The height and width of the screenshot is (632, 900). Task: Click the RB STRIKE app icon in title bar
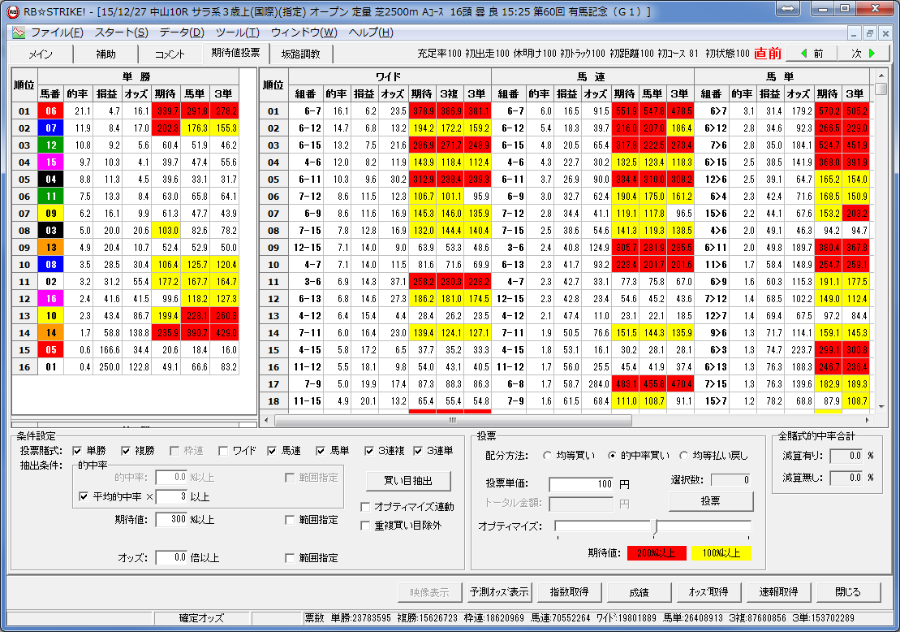click(13, 11)
